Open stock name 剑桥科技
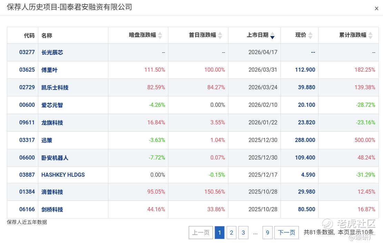The width and height of the screenshot is (383, 246). pos(52,209)
